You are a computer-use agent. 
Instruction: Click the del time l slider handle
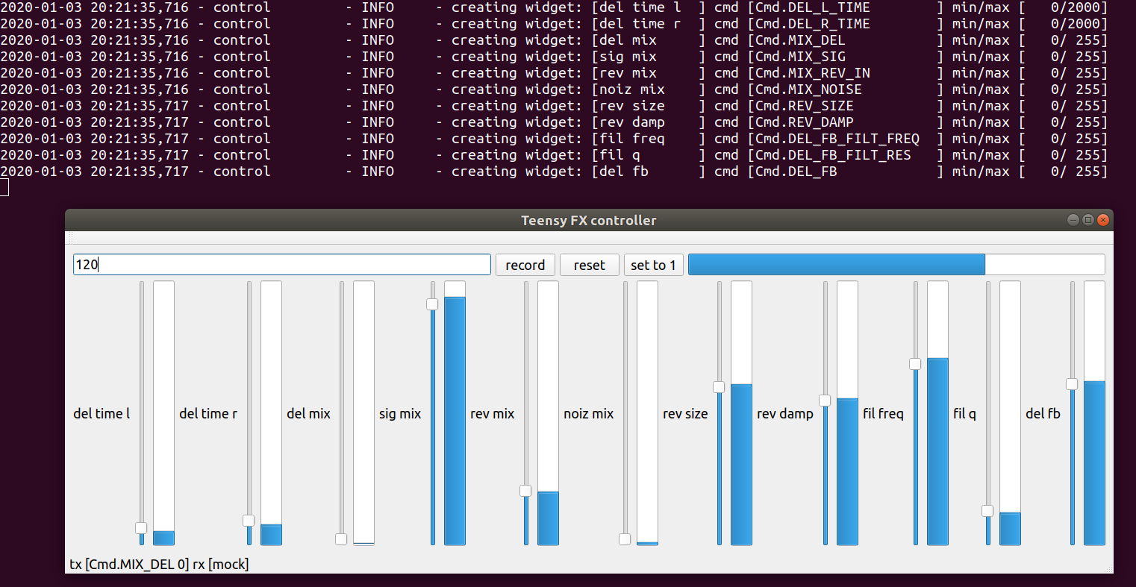[141, 528]
